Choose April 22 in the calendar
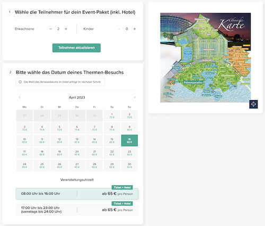 112,153
